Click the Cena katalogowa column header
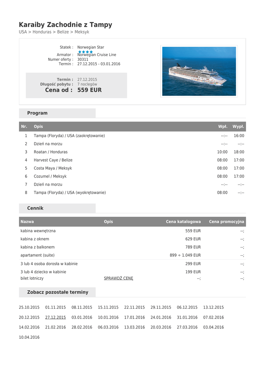Screen dimensions: 265x375 click(183, 222)
